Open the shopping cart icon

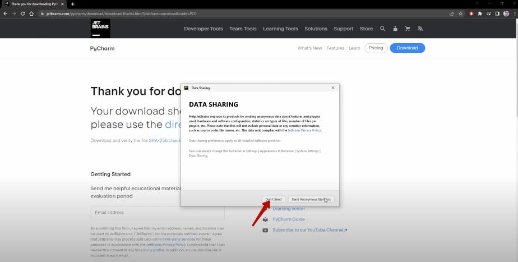408,29
